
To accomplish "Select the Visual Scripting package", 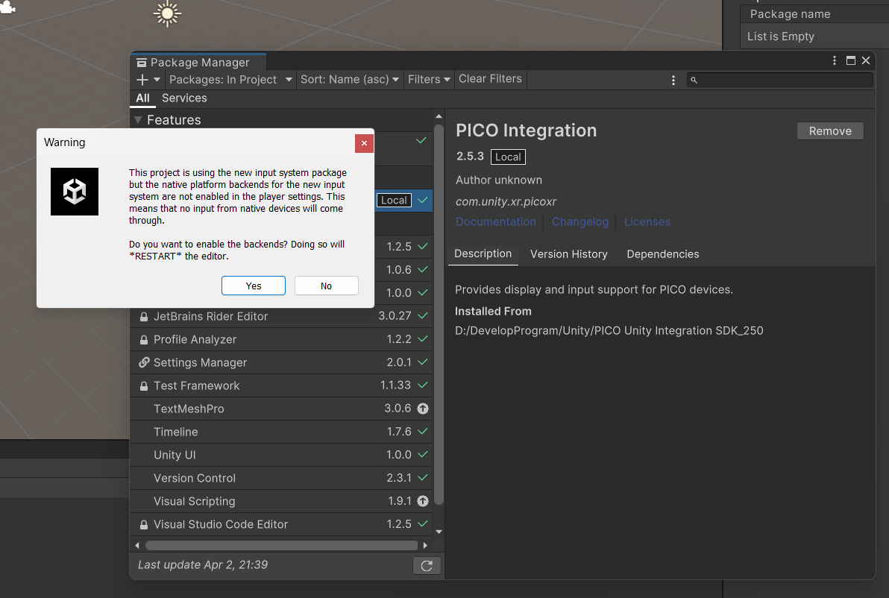I will [281, 502].
